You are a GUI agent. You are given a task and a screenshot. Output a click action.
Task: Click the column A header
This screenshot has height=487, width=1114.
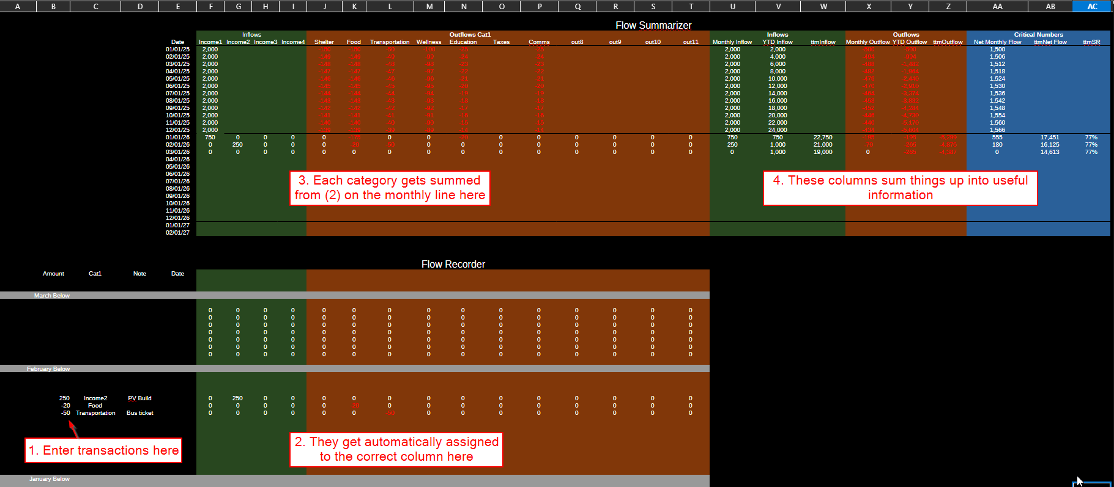(x=17, y=7)
